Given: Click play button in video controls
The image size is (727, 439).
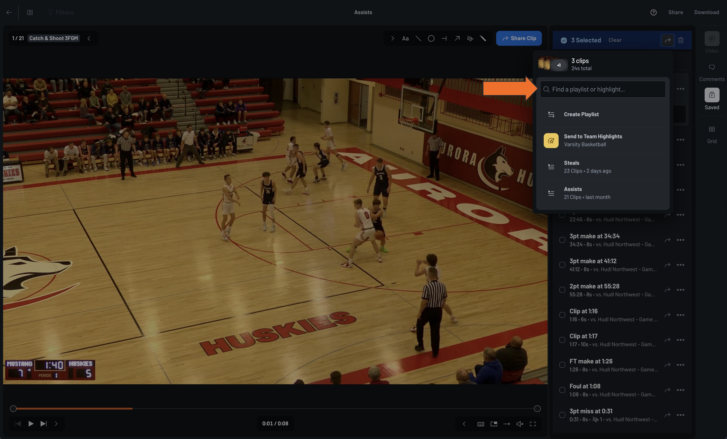Looking at the screenshot, I should 31,424.
